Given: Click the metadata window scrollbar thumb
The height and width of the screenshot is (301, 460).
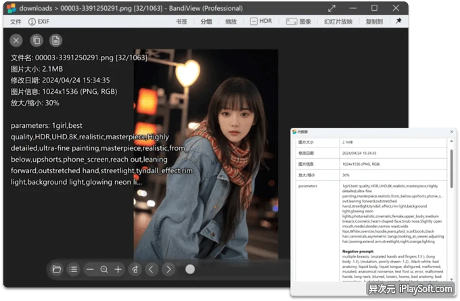Looking at the screenshot, I should [451, 168].
